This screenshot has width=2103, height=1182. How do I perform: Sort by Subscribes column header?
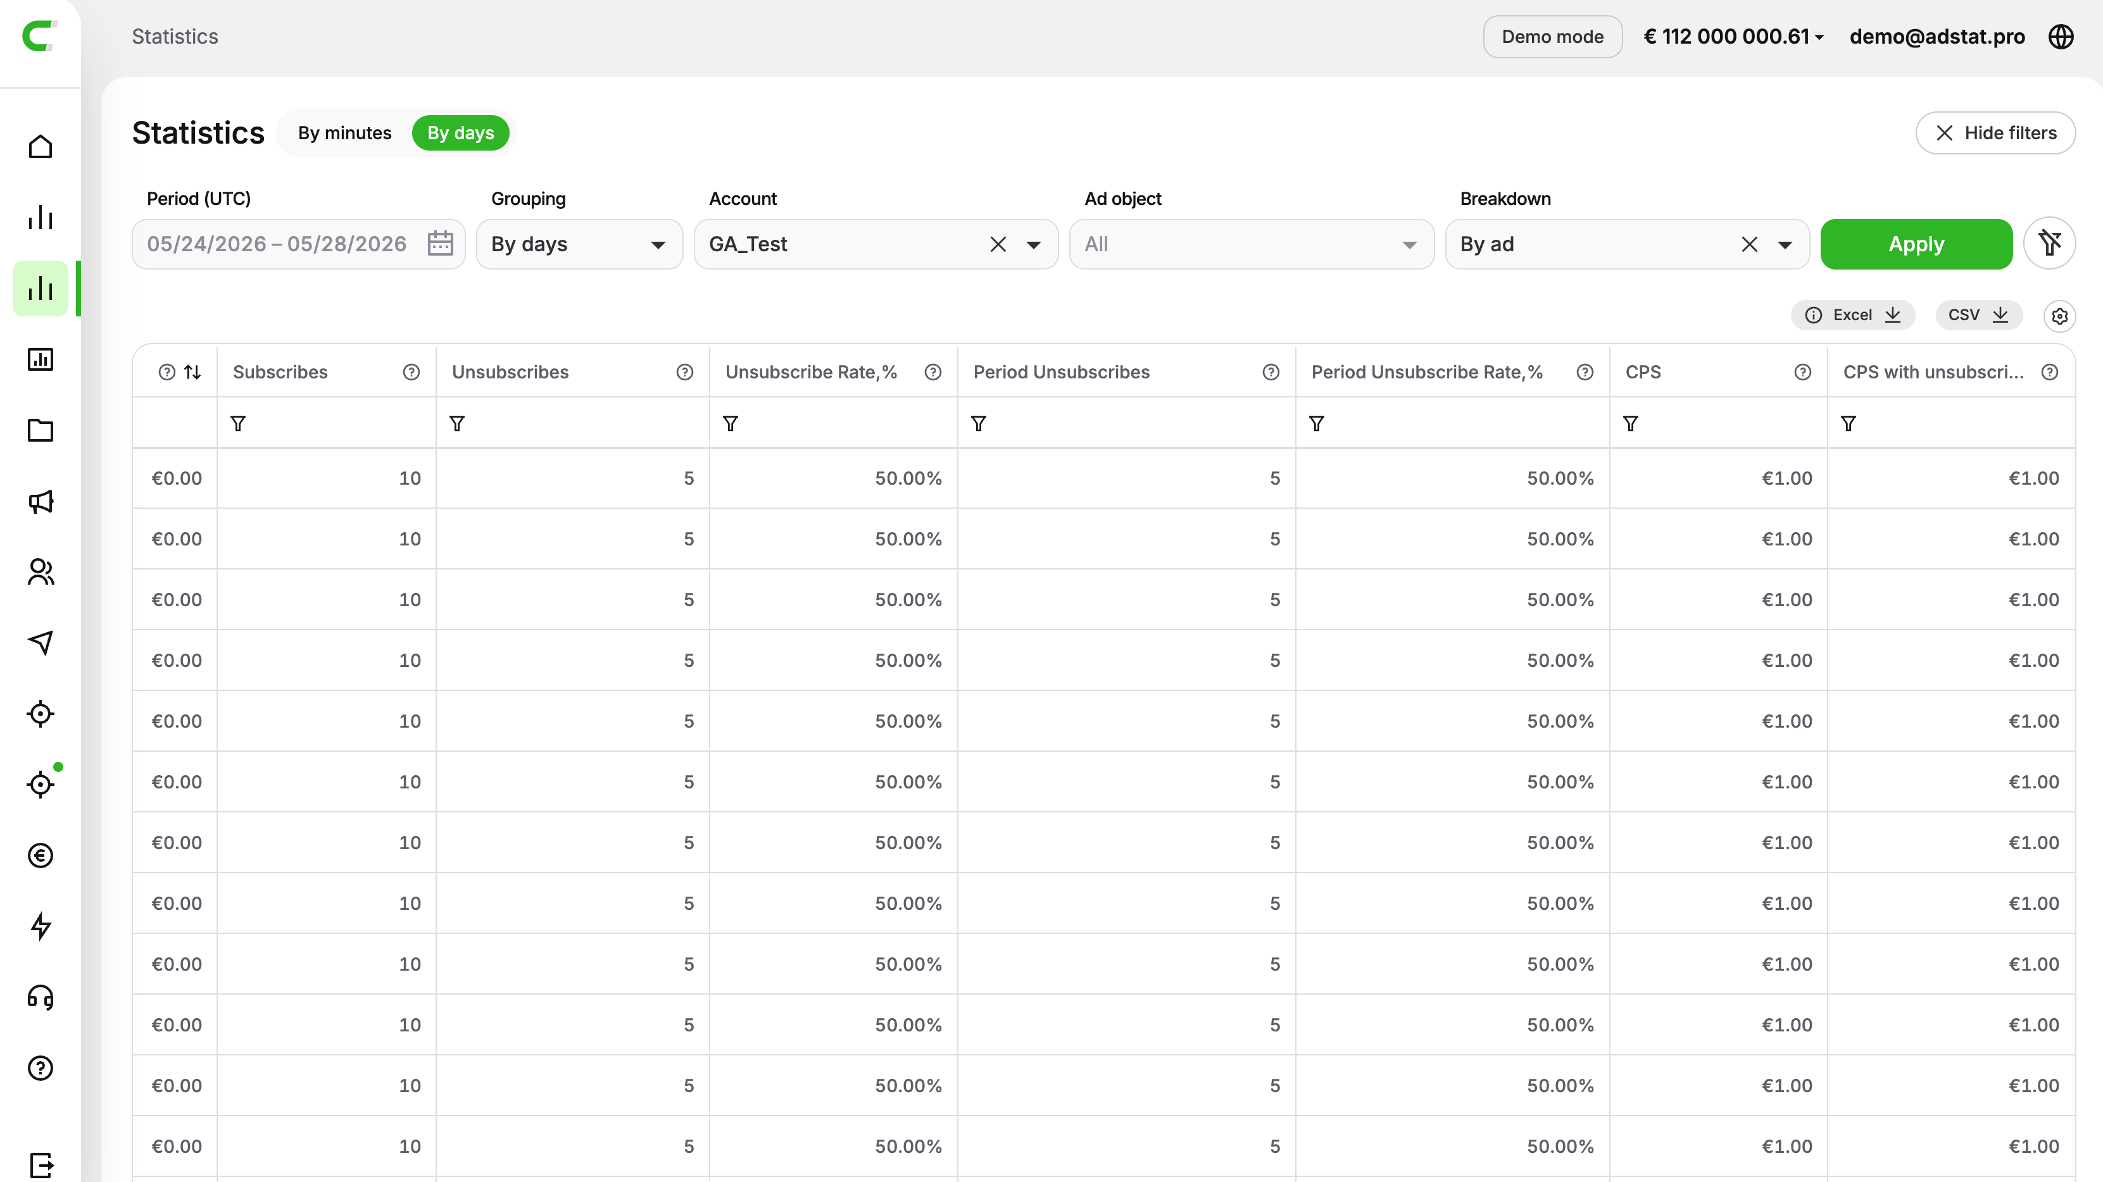click(x=280, y=372)
